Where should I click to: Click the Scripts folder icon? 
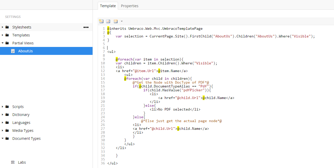pyautogui.click(x=7, y=107)
